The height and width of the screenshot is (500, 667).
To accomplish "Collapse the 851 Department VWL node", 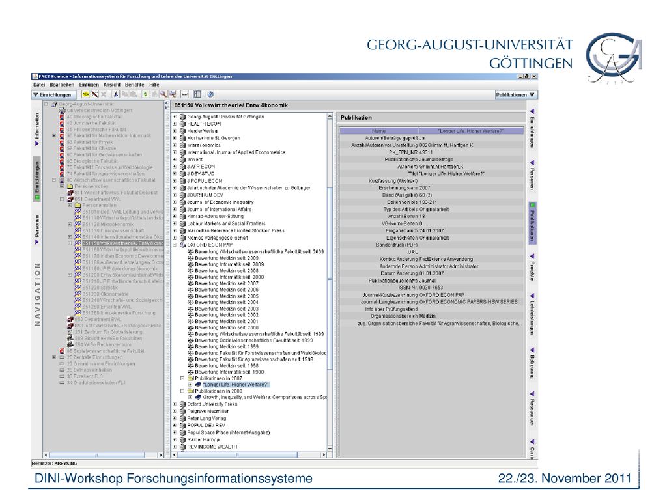I will click(62, 199).
